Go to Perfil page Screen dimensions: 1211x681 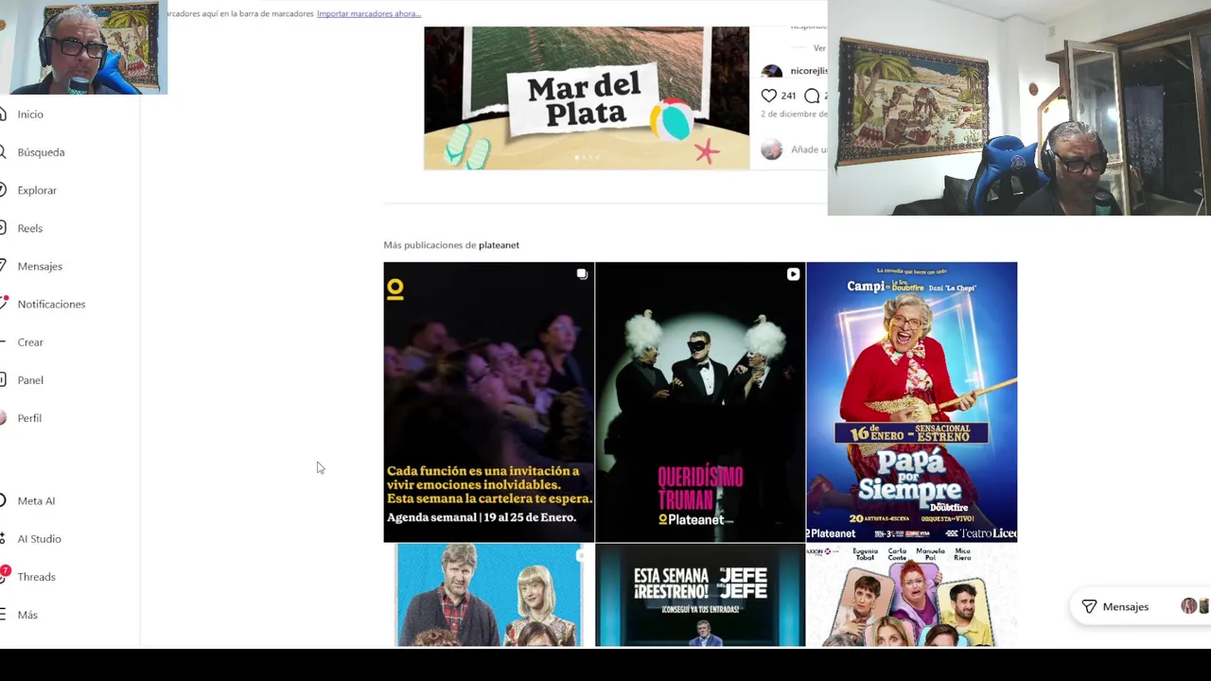(x=29, y=417)
